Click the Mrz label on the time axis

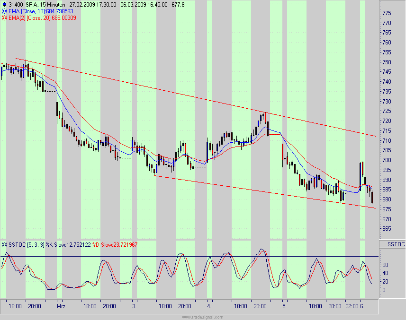[61, 306]
